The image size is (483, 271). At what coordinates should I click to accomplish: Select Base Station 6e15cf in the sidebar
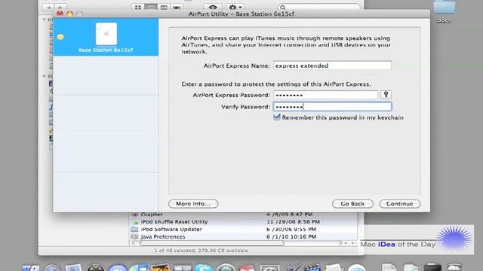click(x=106, y=37)
